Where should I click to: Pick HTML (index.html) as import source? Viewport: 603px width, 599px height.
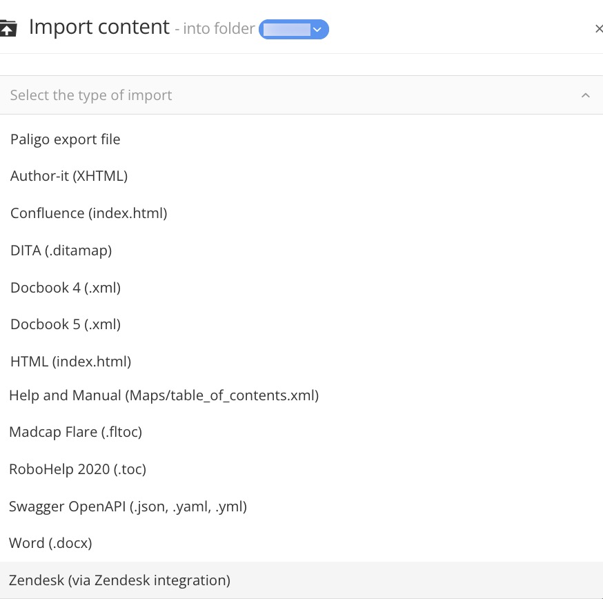[70, 361]
